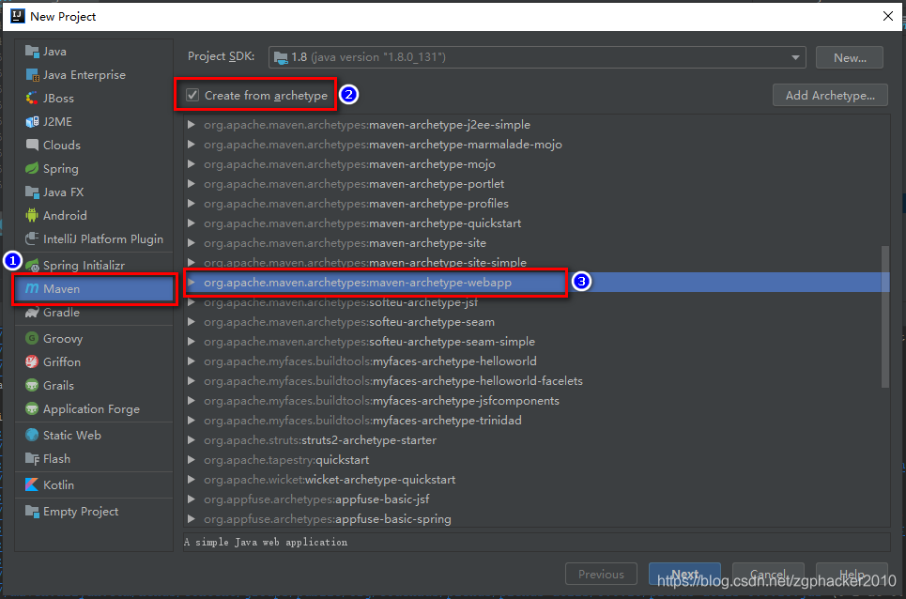Click the Kotlin icon
This screenshot has height=599, width=906.
pyautogui.click(x=32, y=484)
